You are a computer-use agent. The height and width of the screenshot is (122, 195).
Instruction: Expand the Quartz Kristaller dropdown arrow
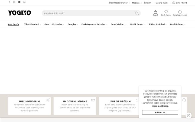pos(64,24)
